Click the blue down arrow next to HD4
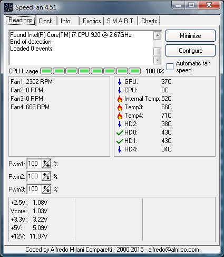Screen dimensions: 224x257 pos(120,149)
